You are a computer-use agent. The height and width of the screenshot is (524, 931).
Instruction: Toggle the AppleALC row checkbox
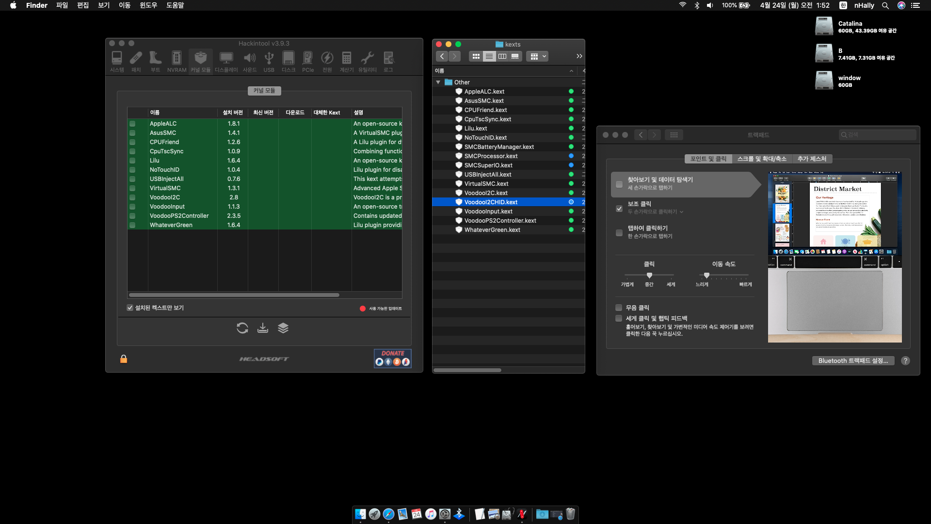click(x=132, y=124)
